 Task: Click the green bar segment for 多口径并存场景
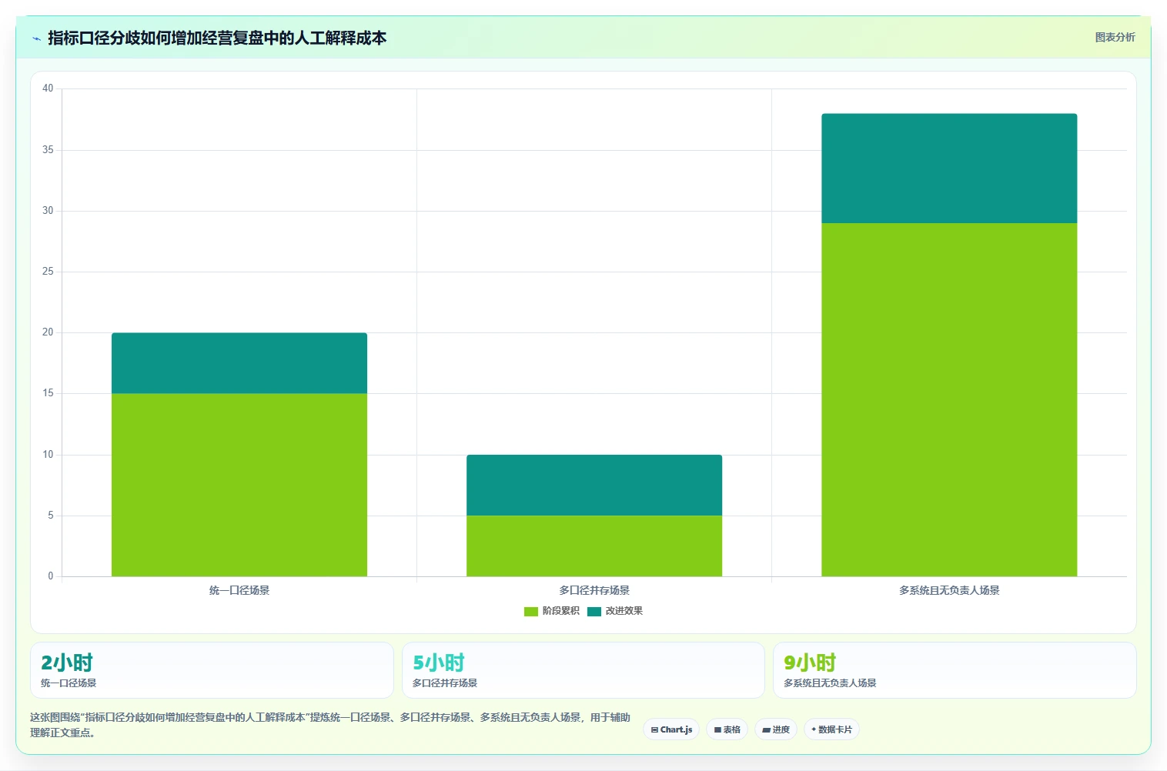click(594, 546)
